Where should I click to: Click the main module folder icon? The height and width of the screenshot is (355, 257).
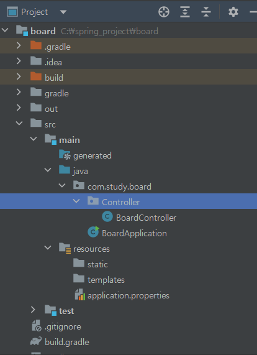50,139
